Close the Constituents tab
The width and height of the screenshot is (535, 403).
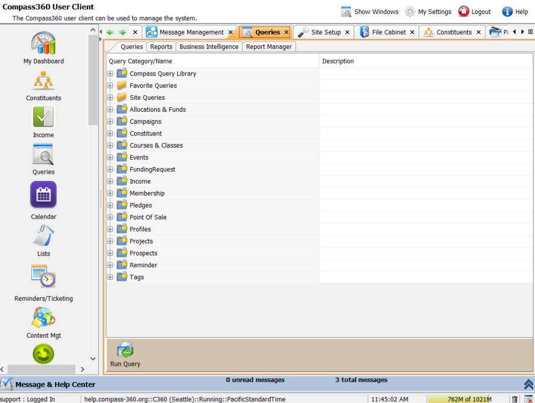479,32
